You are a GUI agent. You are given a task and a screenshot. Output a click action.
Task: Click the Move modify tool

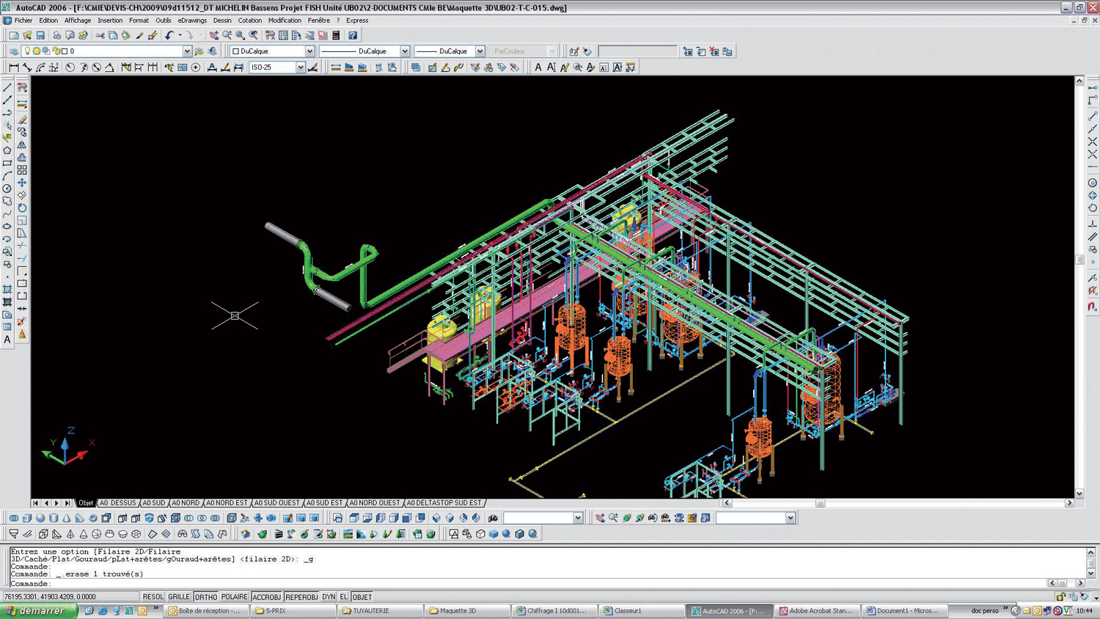(x=22, y=183)
